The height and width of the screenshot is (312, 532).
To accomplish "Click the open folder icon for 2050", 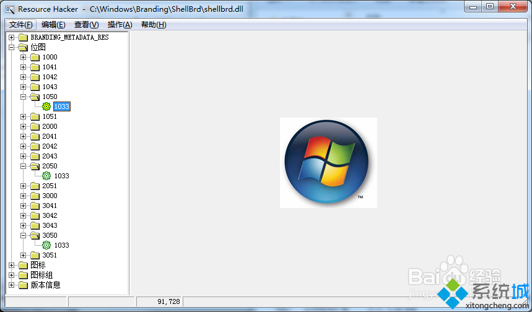I will pyautogui.click(x=35, y=166).
